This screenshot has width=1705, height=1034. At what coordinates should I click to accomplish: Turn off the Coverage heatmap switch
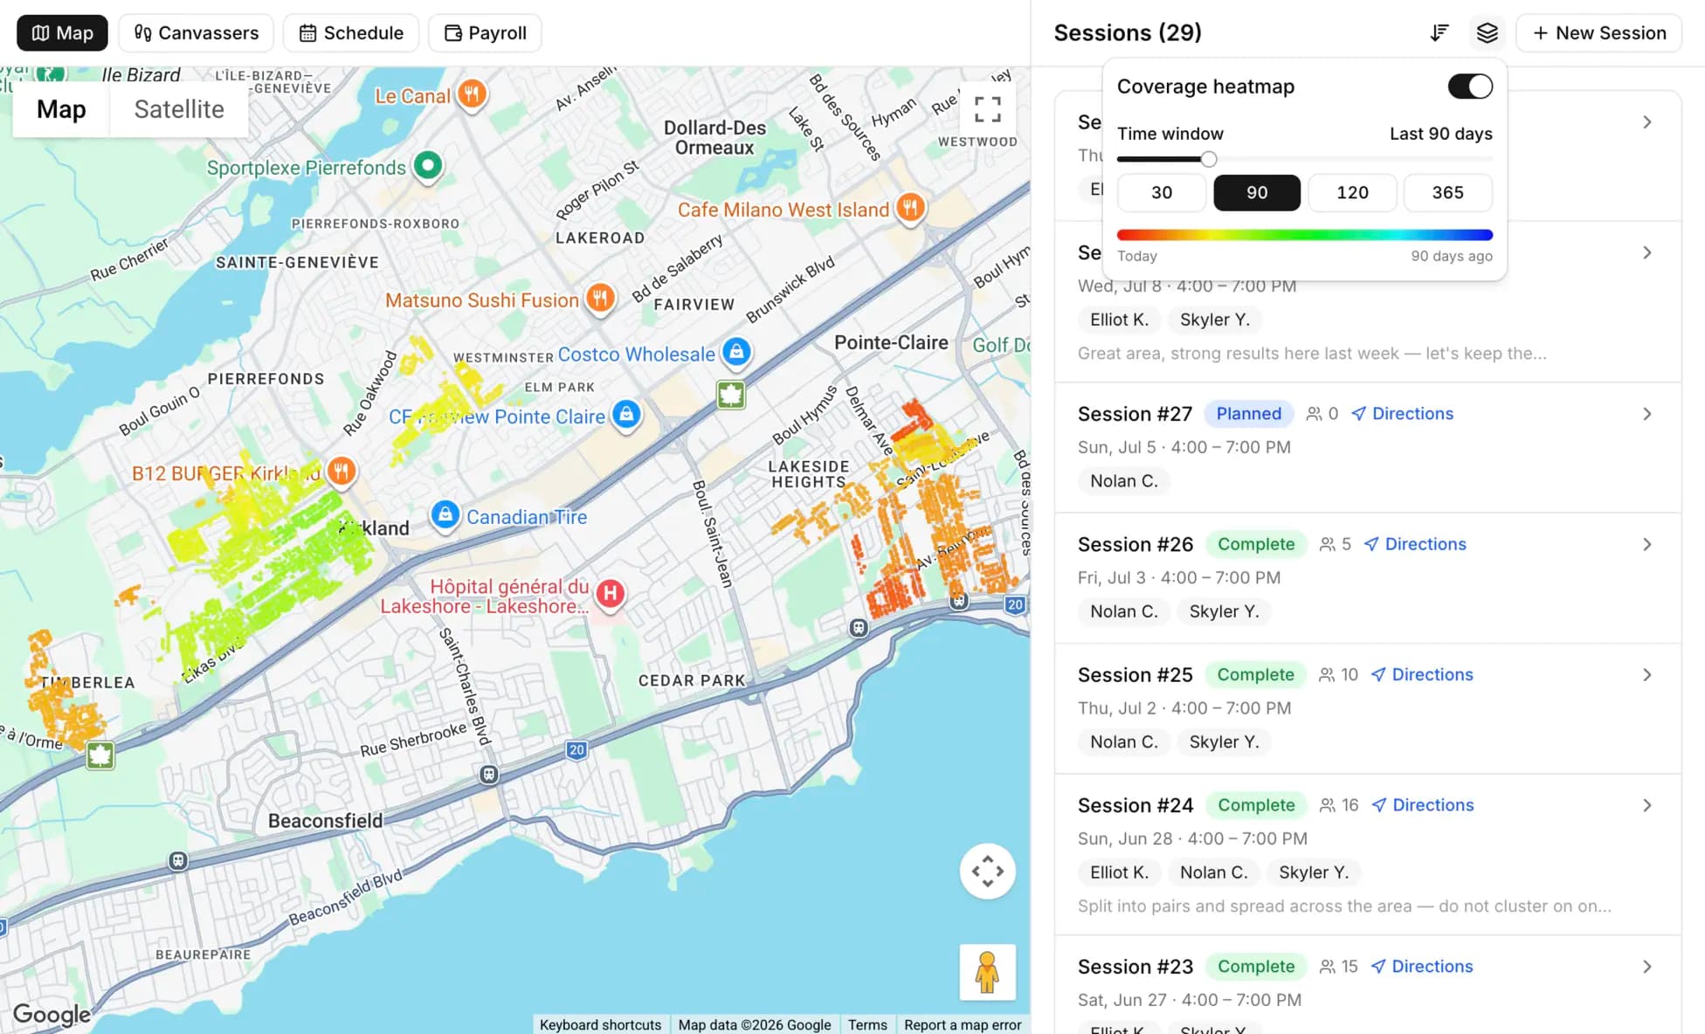tap(1470, 86)
